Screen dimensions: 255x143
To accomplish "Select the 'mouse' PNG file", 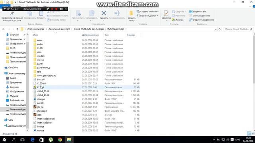I will click(40, 130).
